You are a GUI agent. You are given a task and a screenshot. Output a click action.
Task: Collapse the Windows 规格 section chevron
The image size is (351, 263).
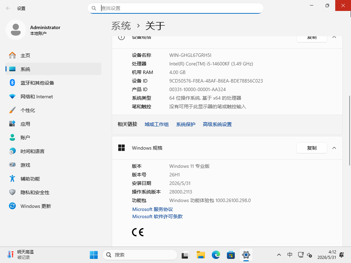click(x=334, y=148)
